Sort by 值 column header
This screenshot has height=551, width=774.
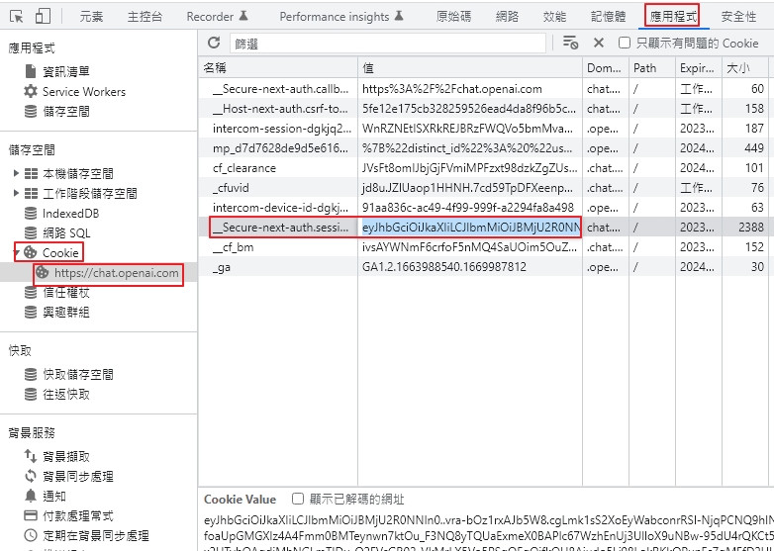tap(470, 67)
